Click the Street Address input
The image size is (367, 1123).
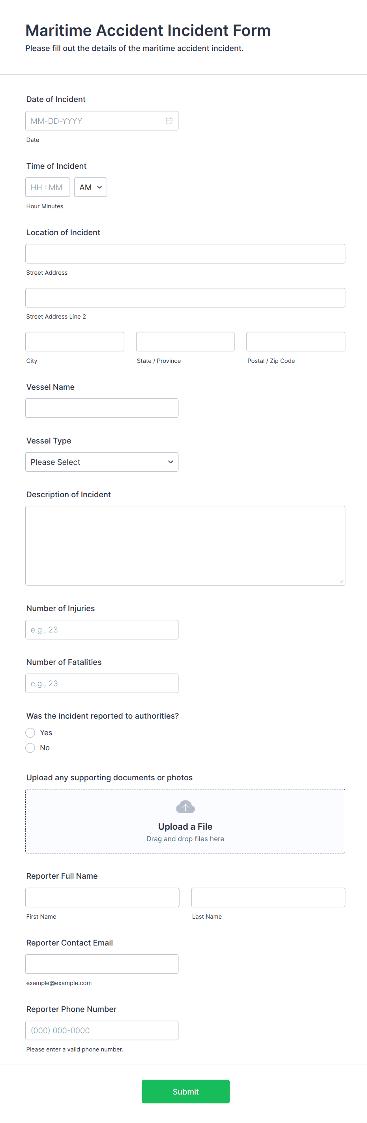(185, 254)
